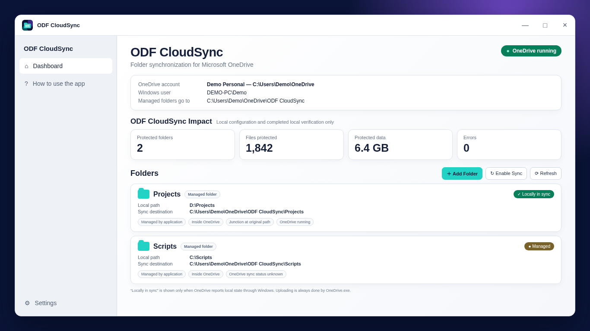Screen dimensions: 590x331
Task: Click the Locally in sync badge on Projects
Action: [x=534, y=194]
